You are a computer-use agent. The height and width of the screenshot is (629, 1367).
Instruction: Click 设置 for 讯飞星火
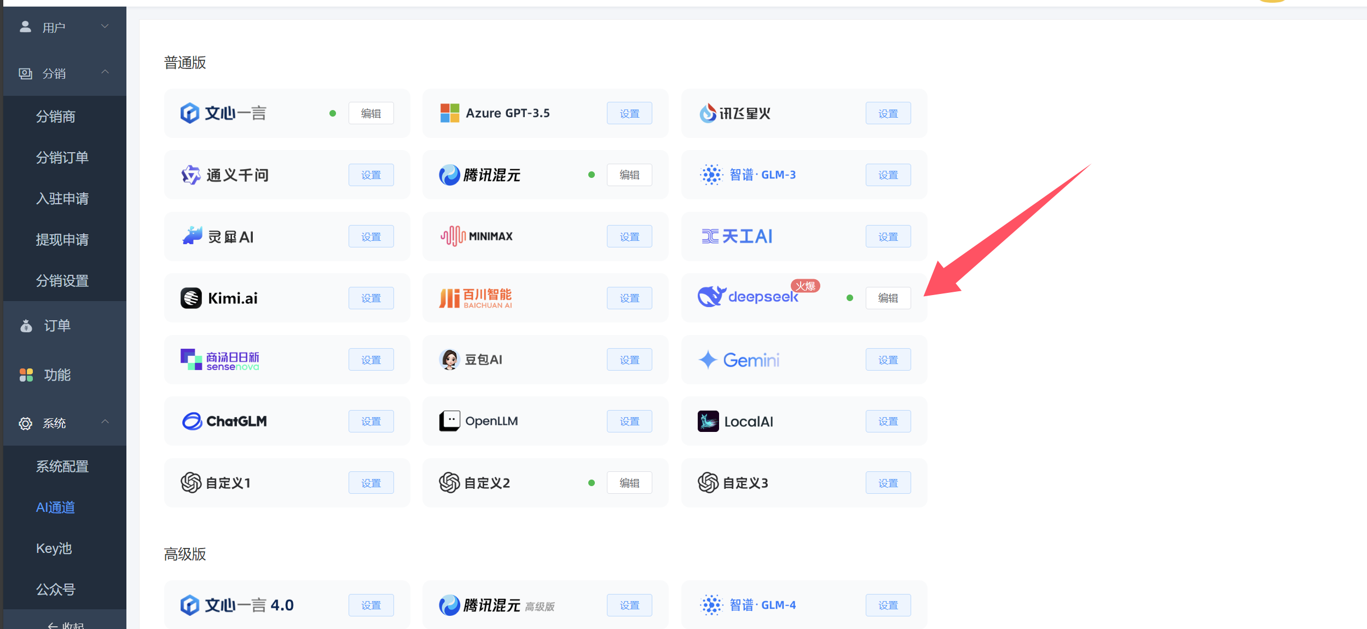pyautogui.click(x=888, y=113)
